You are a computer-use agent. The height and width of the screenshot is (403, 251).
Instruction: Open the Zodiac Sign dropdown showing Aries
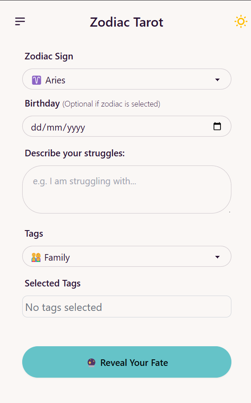click(x=127, y=79)
